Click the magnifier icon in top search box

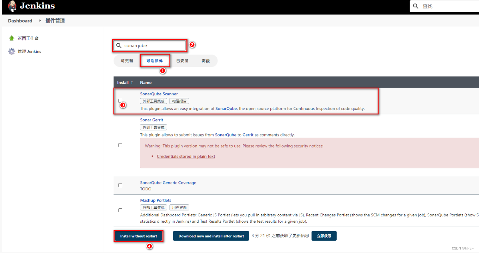point(416,6)
